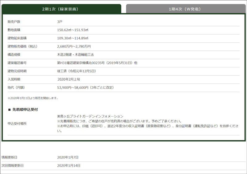Click the 申込受付場所 label

[17, 123]
